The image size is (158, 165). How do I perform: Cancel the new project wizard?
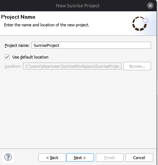(139, 158)
